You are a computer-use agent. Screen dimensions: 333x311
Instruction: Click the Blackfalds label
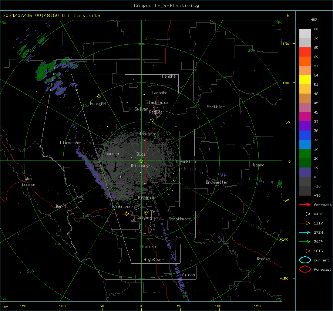157,102
